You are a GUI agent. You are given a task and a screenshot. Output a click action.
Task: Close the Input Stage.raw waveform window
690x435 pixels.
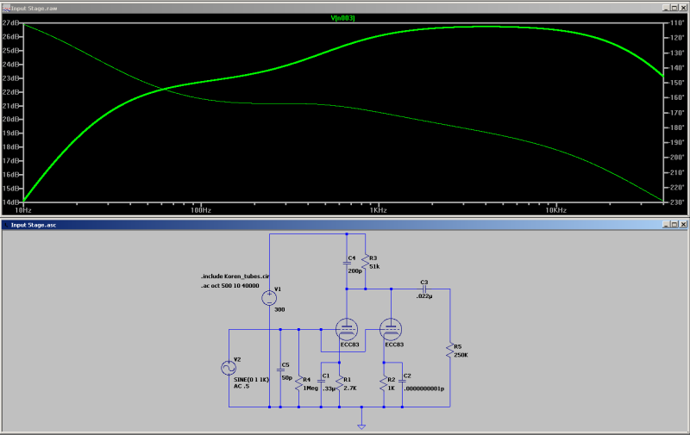click(x=683, y=8)
